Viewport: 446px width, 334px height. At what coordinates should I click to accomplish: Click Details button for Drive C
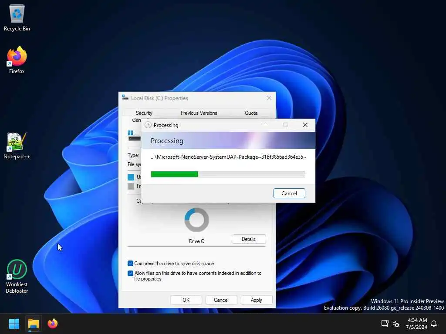pyautogui.click(x=249, y=239)
